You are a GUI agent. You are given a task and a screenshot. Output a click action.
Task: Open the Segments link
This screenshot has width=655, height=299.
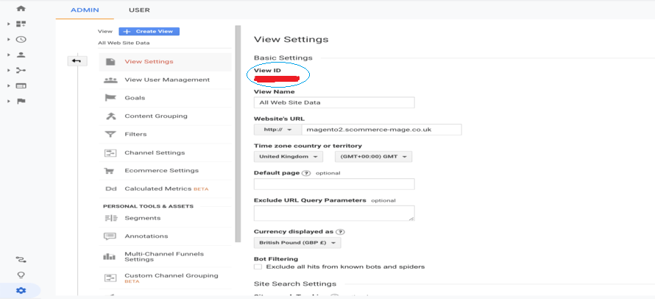click(x=143, y=218)
